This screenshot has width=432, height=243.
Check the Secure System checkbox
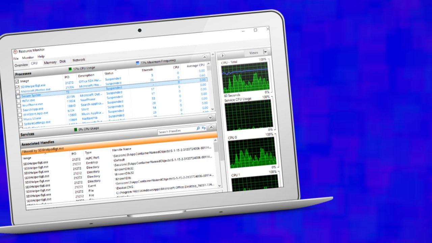coord(18,96)
